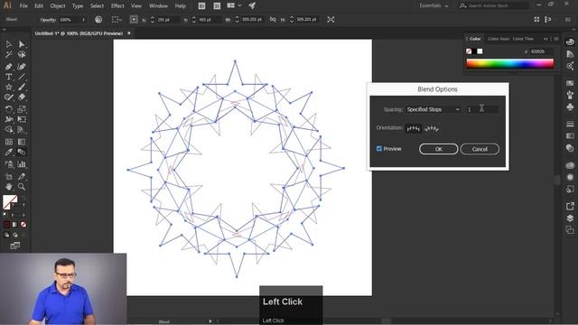Open the align selection dropdown
578x325 pixels.
117,20
